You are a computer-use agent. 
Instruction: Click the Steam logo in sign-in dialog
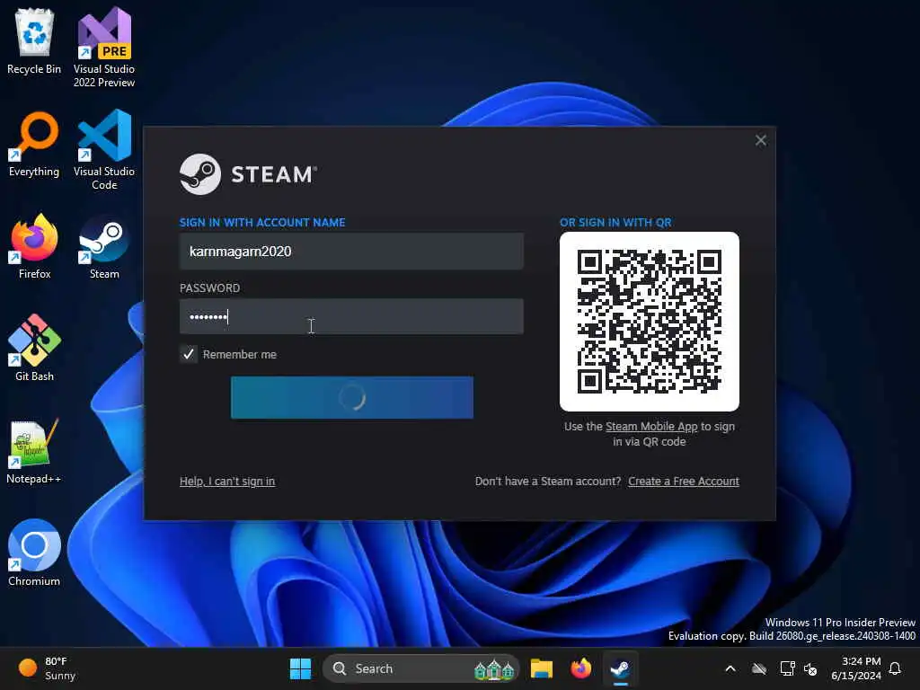click(248, 174)
